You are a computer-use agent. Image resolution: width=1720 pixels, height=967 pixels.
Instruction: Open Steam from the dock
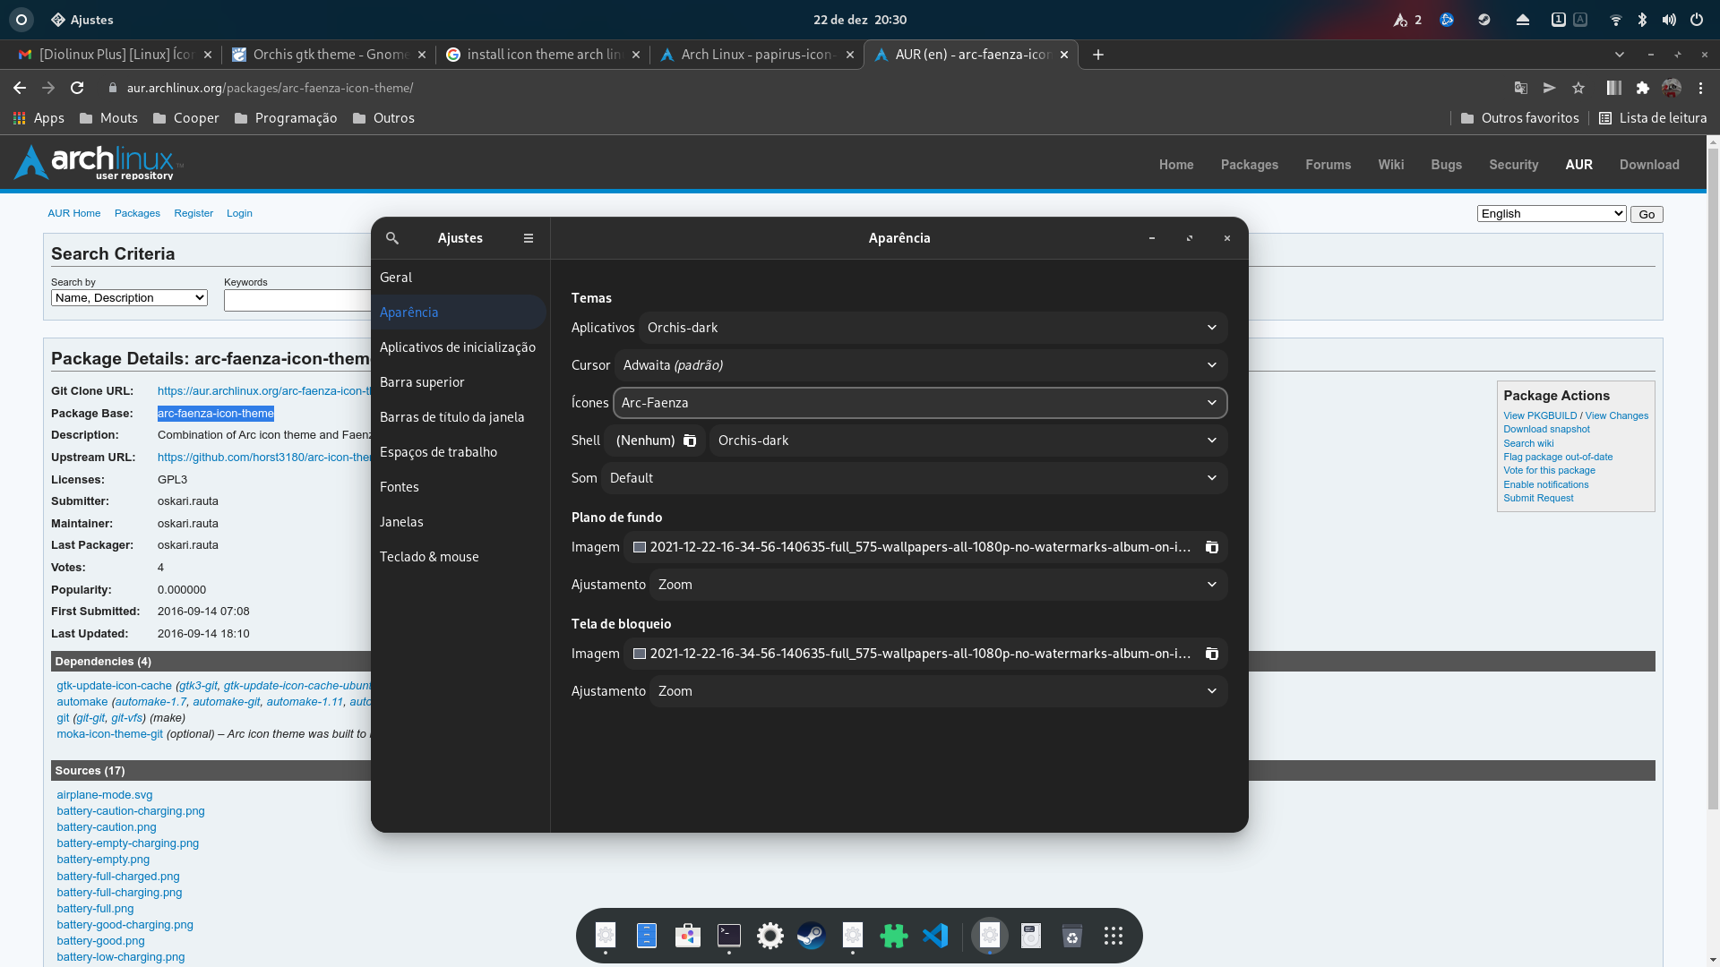812,936
